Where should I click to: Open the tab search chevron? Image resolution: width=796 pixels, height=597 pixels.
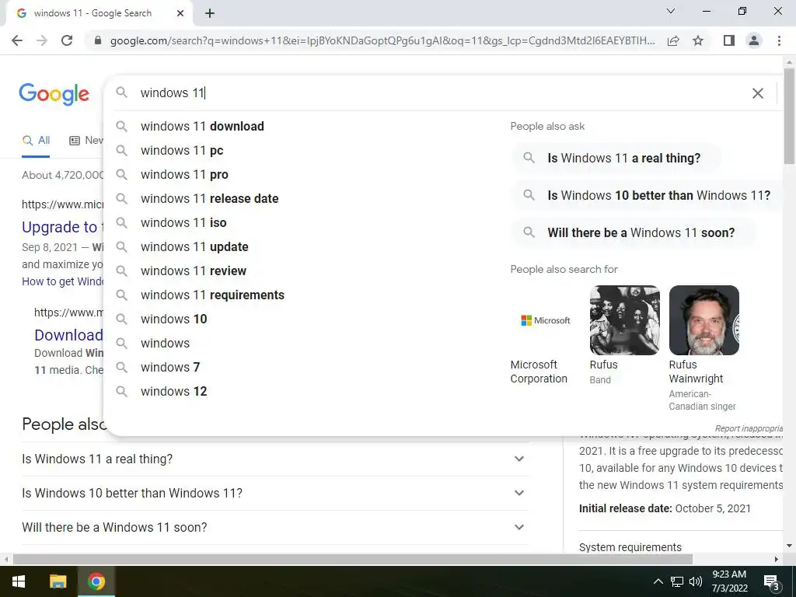click(671, 11)
